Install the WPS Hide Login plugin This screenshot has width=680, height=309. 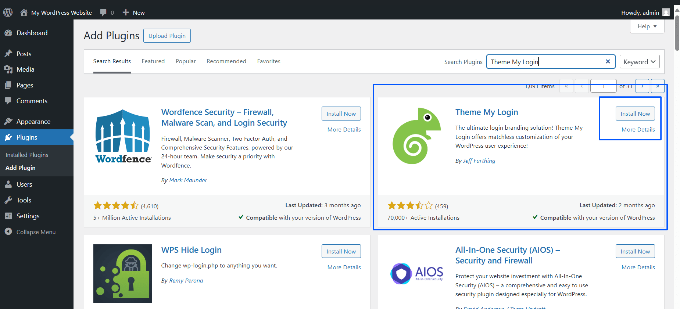click(341, 251)
